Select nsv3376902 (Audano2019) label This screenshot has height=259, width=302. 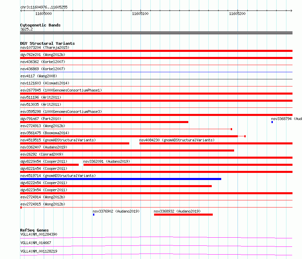pos(116,211)
